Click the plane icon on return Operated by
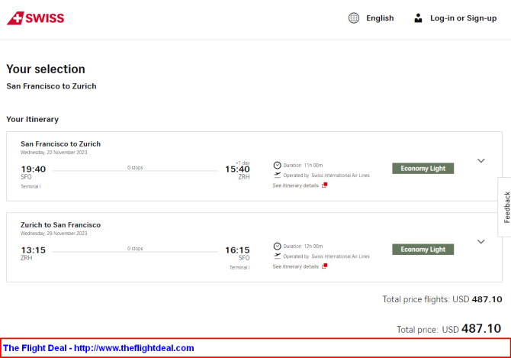Image resolution: width=511 pixels, height=358 pixels. (277, 256)
